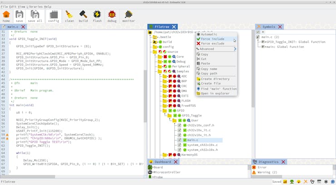The width and height of the screenshot is (336, 185).
Task: Toggle the checkbox for ch32v10x_conf.h
Action: (185, 125)
